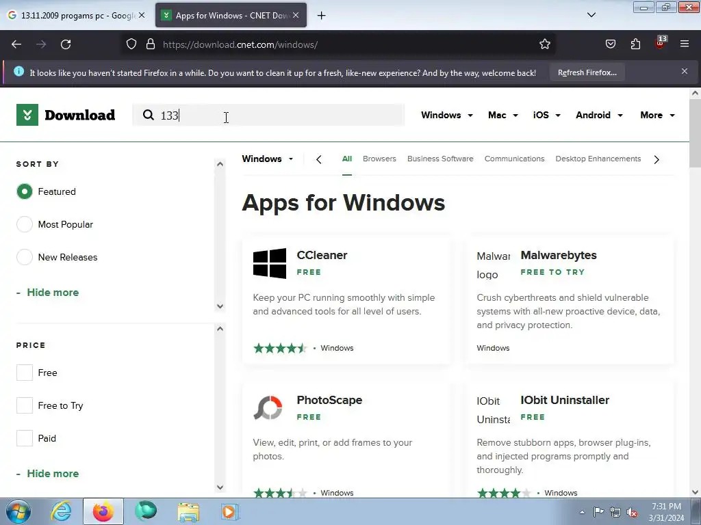Open the Firefox hamburger menu

685,44
